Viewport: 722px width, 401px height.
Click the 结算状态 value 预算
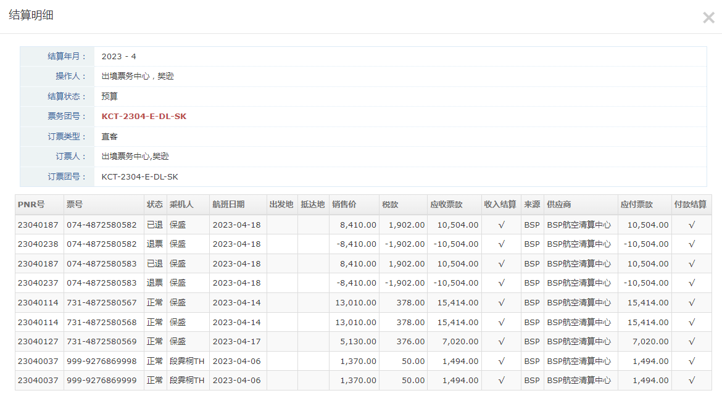point(110,97)
